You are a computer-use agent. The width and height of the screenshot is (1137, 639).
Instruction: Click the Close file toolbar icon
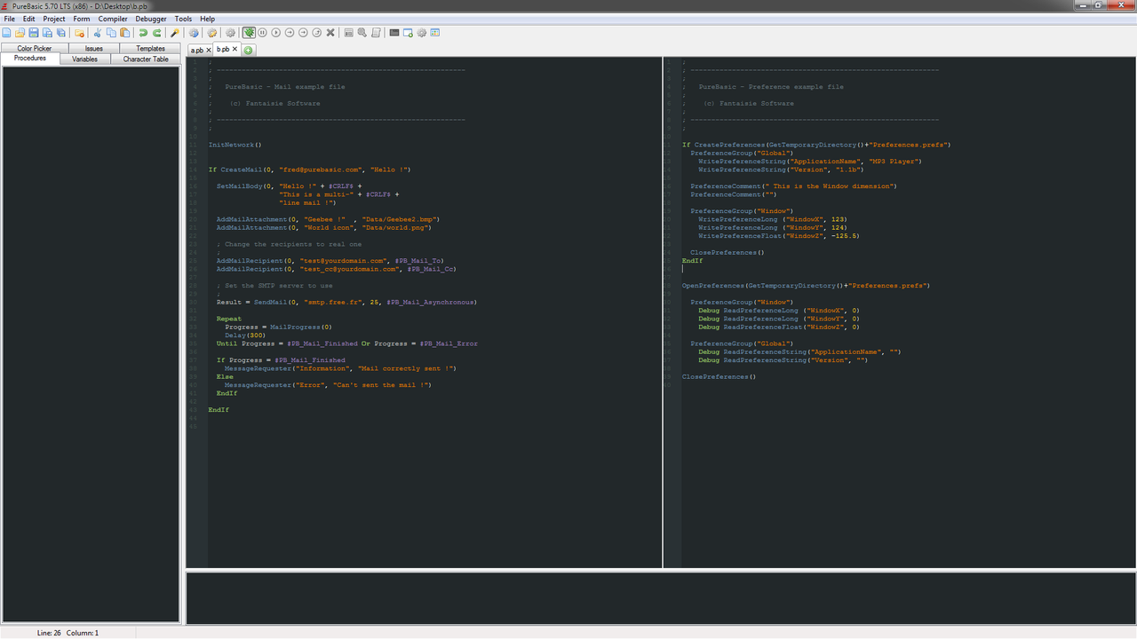coord(80,33)
